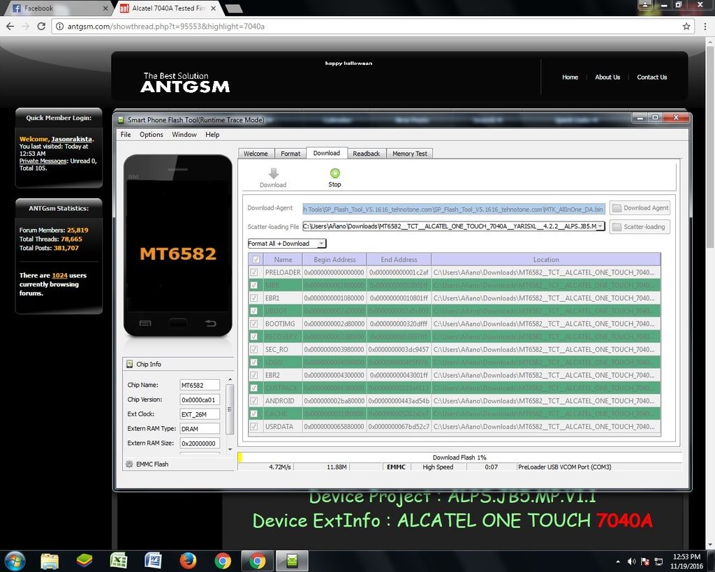Click the Windows Start button
This screenshot has height=572, width=715.
(15, 561)
